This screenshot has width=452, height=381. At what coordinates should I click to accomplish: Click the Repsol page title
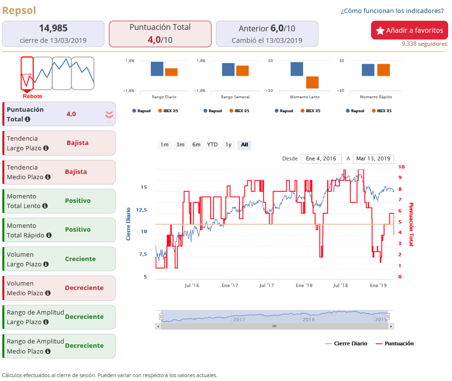[19, 11]
